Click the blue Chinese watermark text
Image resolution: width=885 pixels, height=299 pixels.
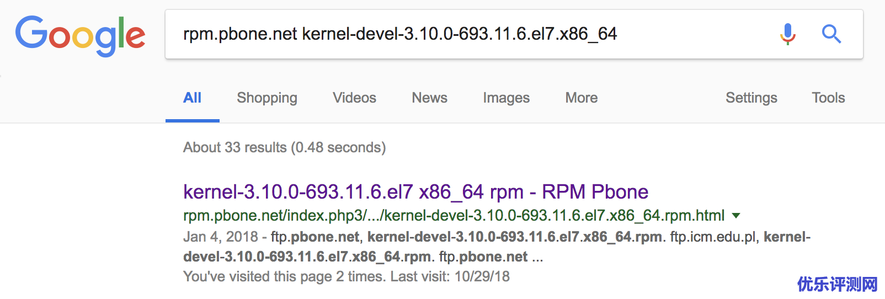click(x=837, y=284)
